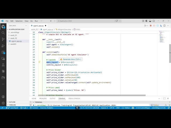Image resolution: width=171 pixels, height=128 pixels.
Task: Toggle Secondary Side Bar visibility
Action: click(154, 21)
